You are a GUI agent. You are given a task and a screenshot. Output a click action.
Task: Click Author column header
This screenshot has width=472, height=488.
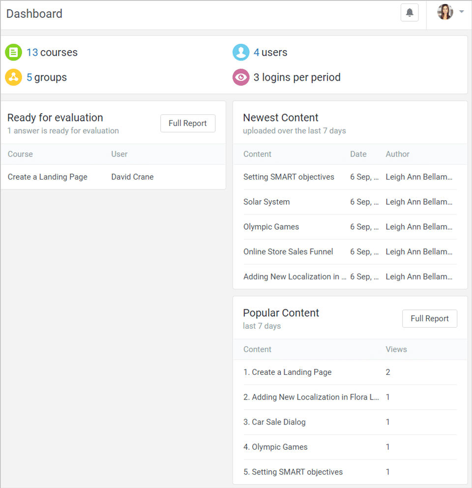point(397,154)
